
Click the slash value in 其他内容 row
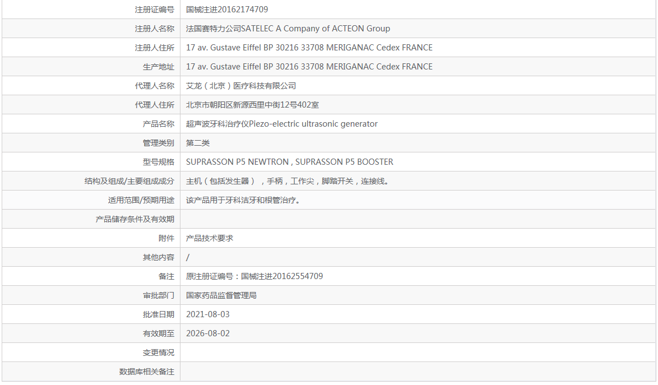[188, 257]
